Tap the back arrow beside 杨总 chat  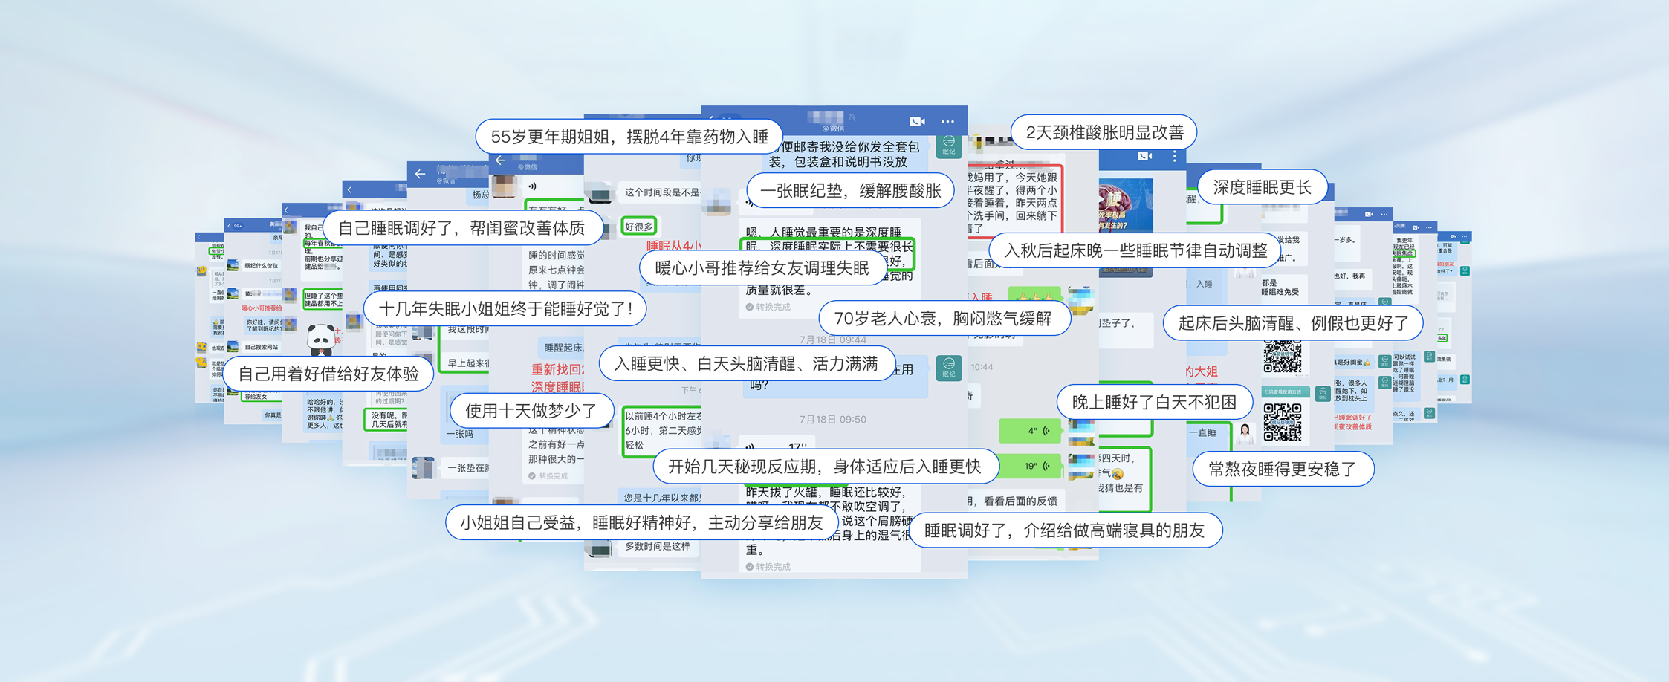(x=421, y=174)
